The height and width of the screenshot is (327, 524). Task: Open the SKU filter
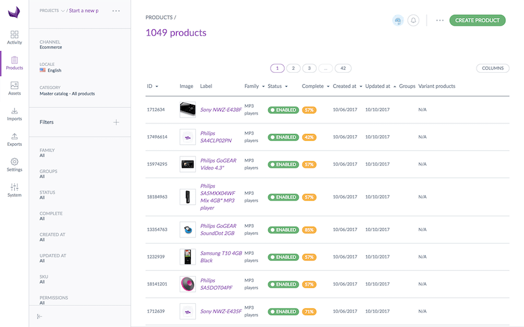tap(44, 279)
